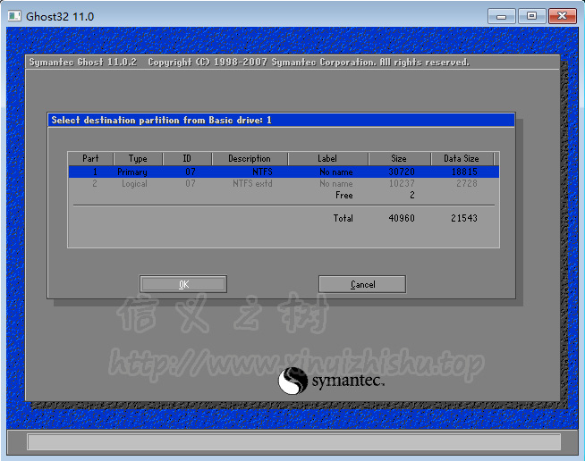This screenshot has width=585, height=461.
Task: Click the Size column header
Action: click(x=399, y=159)
